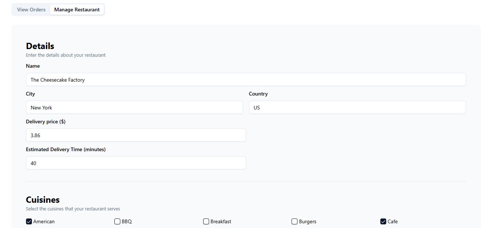Screen dimensions: 490x228
Task: Click 'Select the cuisines that your restaurant serves' text
Action: coord(73,209)
